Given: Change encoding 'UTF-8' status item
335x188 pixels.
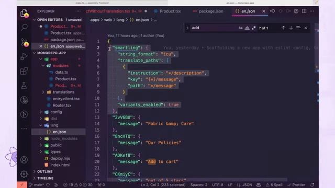Looking at the screenshot, I should coord(218,185).
